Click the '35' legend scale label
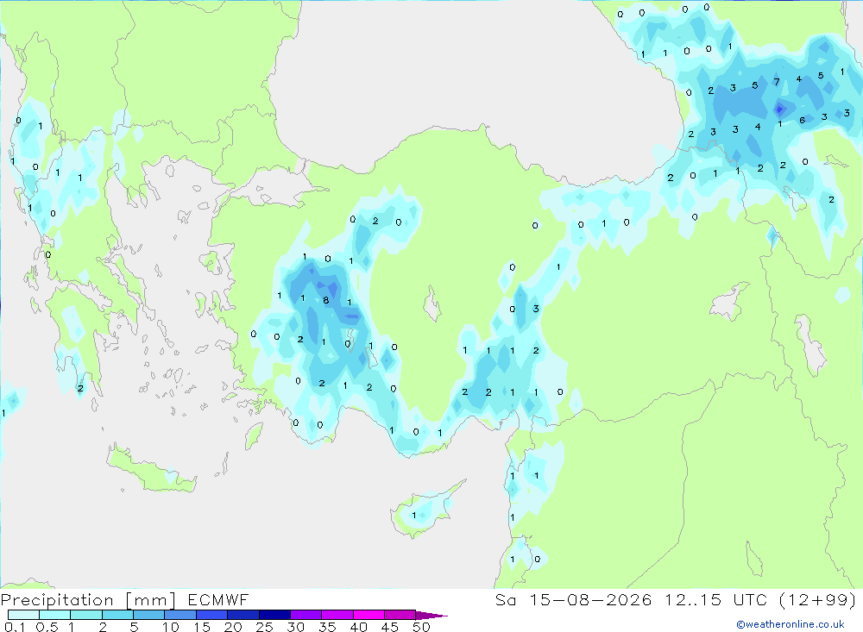This screenshot has height=632, width=863. coord(327,627)
